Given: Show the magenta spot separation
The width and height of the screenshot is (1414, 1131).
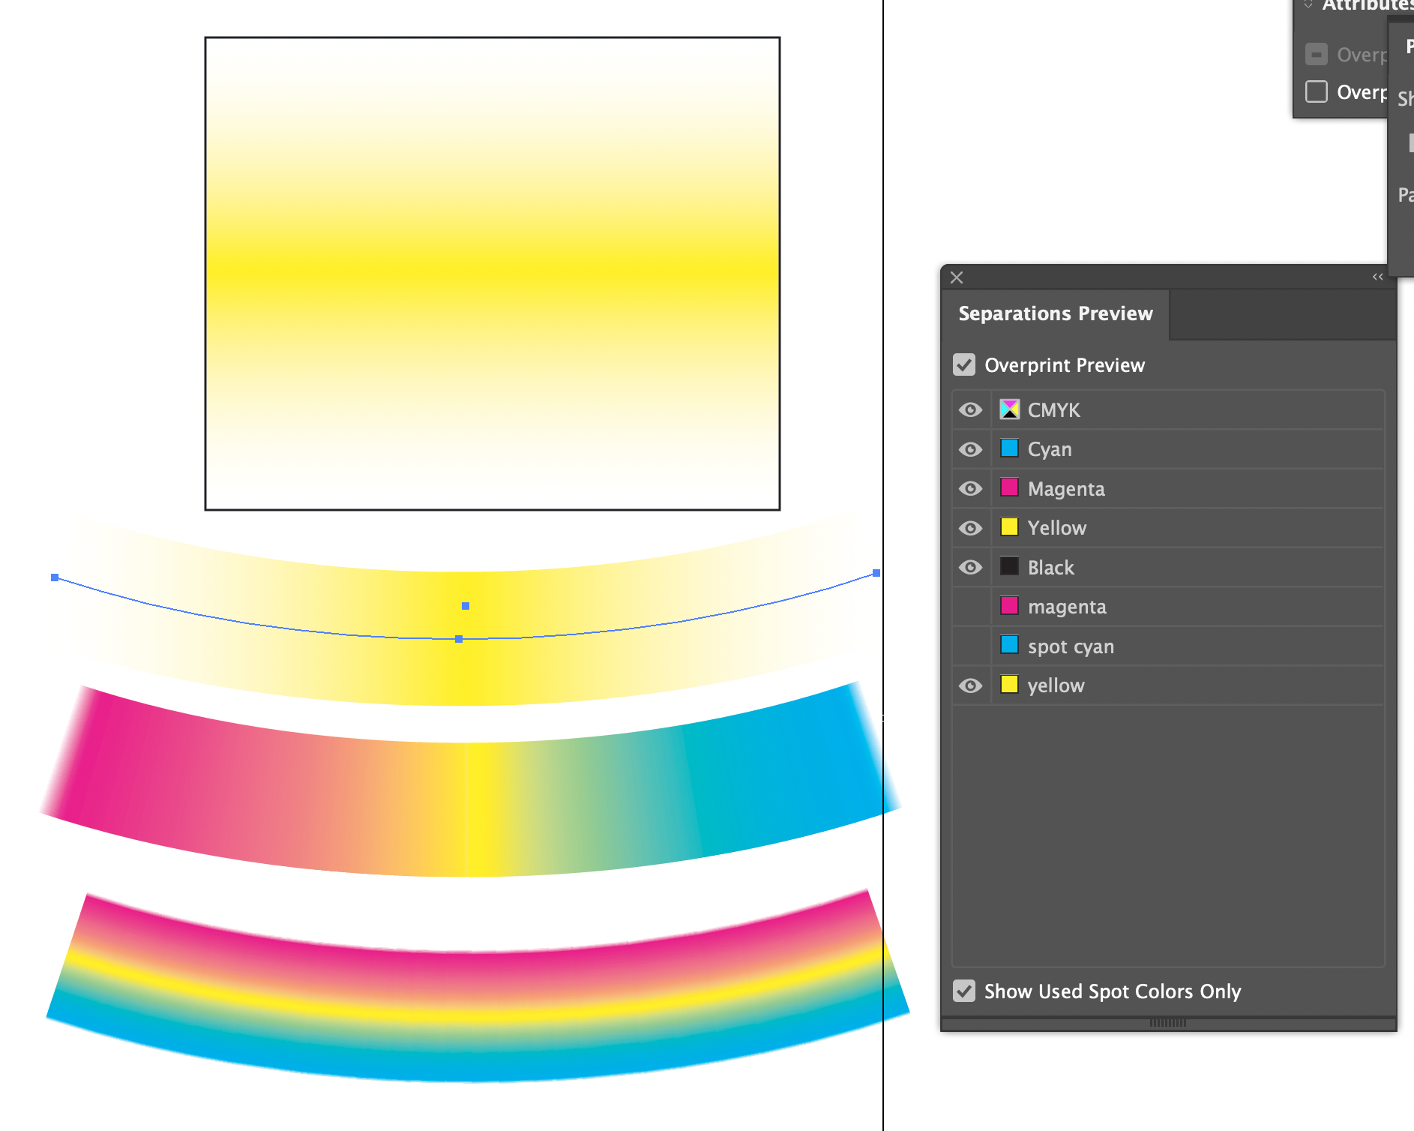Looking at the screenshot, I should pyautogui.click(x=971, y=606).
